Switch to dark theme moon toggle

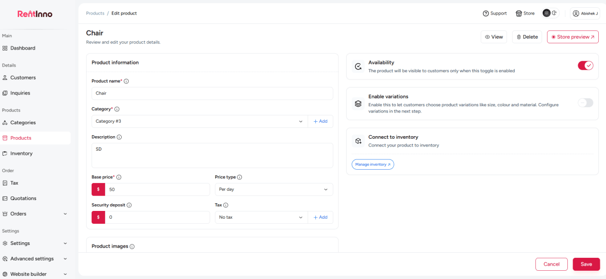click(554, 13)
